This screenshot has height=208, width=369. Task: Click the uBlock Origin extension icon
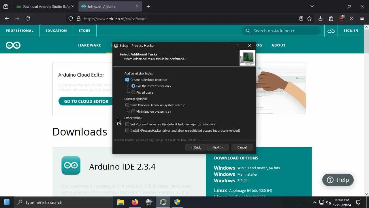(x=341, y=18)
